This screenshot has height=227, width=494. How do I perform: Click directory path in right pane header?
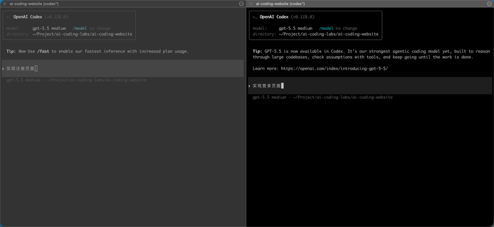pos(328,34)
